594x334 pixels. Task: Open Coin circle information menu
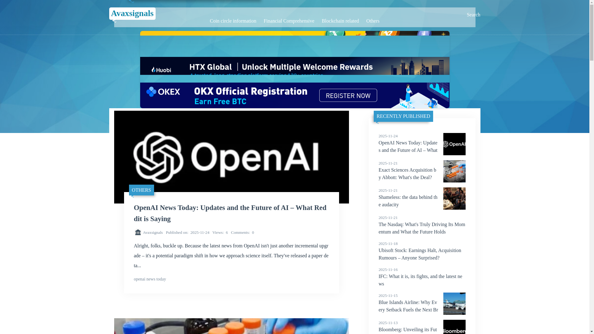pyautogui.click(x=233, y=21)
